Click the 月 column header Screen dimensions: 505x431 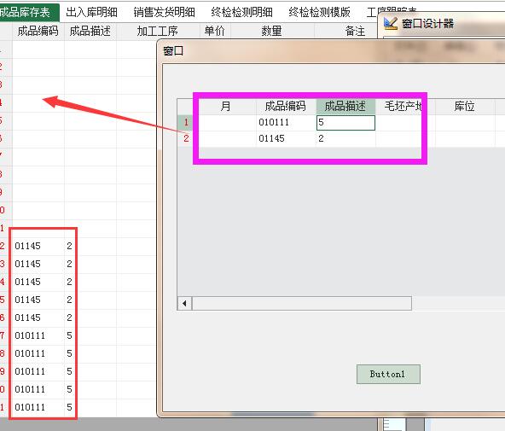coord(225,106)
